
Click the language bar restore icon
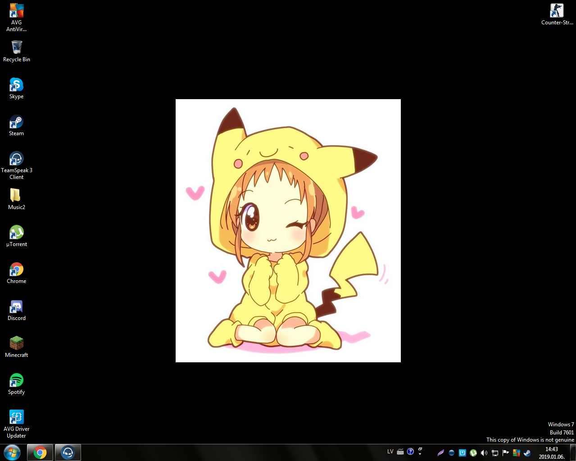click(x=420, y=449)
